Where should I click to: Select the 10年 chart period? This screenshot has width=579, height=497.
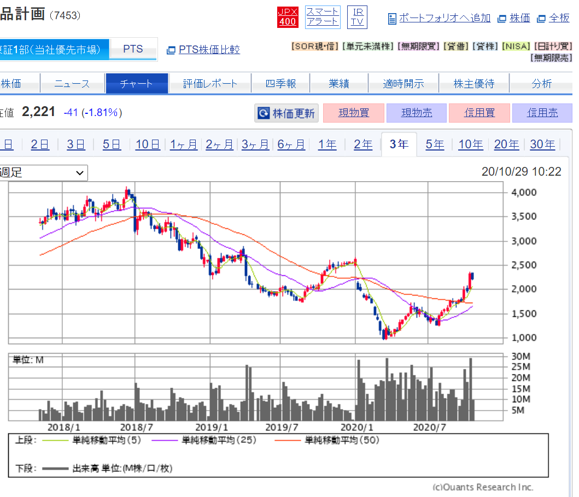pyautogui.click(x=470, y=144)
